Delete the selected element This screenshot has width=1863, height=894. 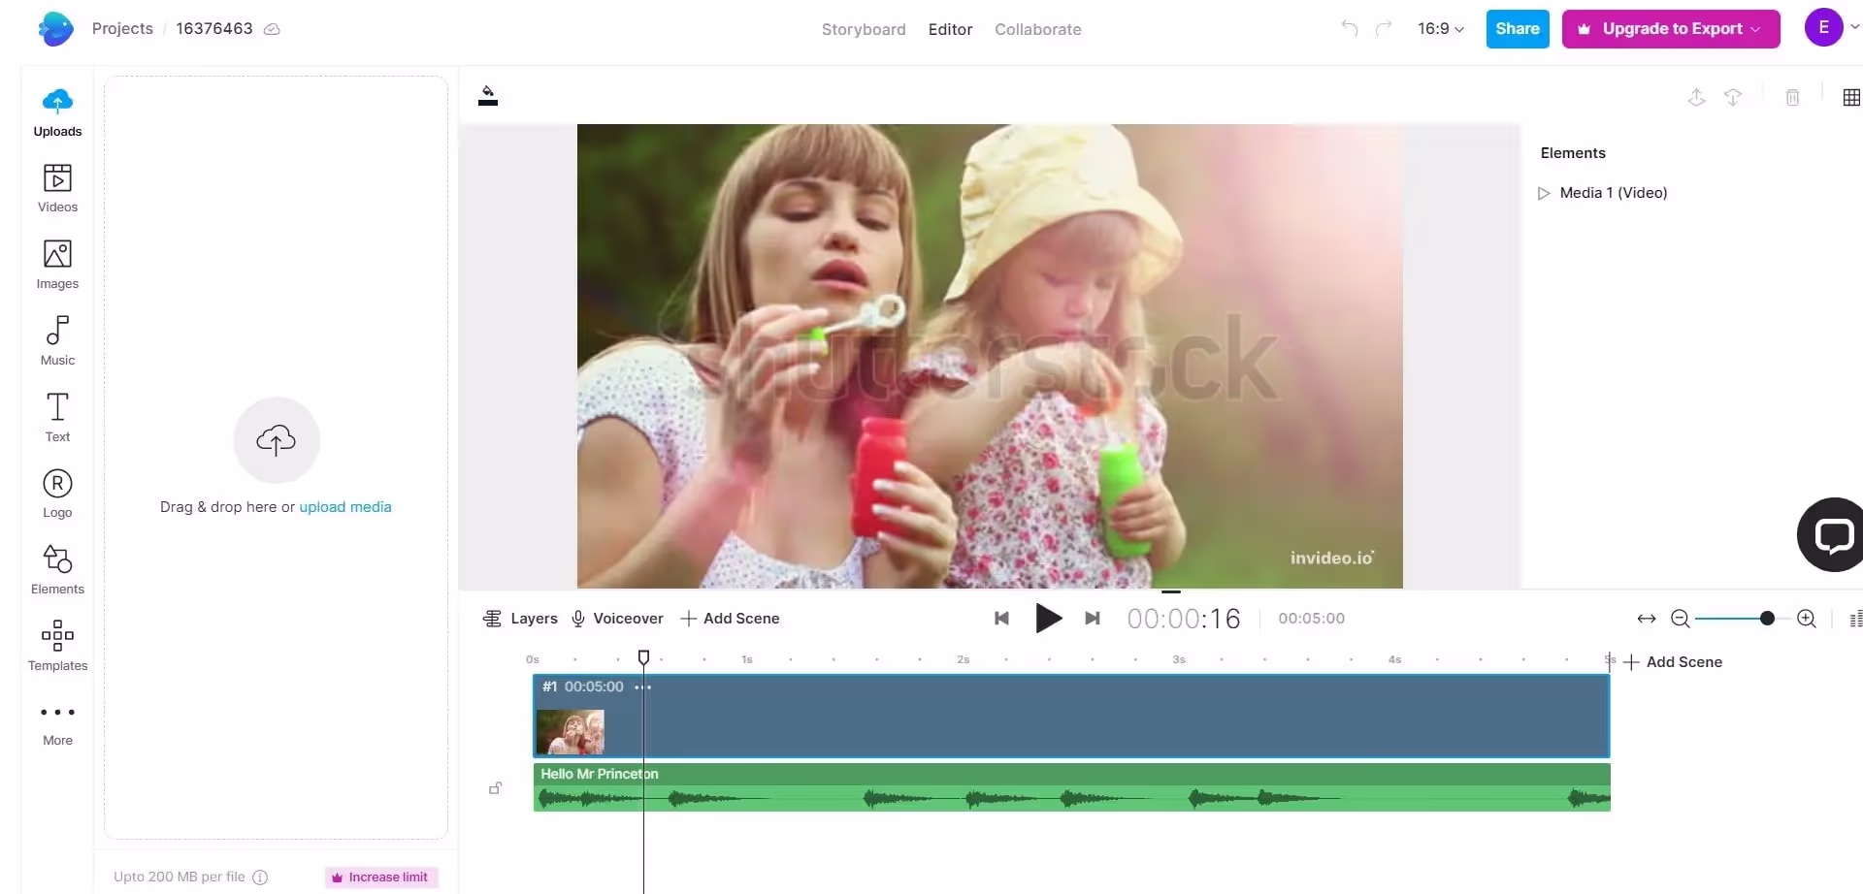coord(1792,97)
